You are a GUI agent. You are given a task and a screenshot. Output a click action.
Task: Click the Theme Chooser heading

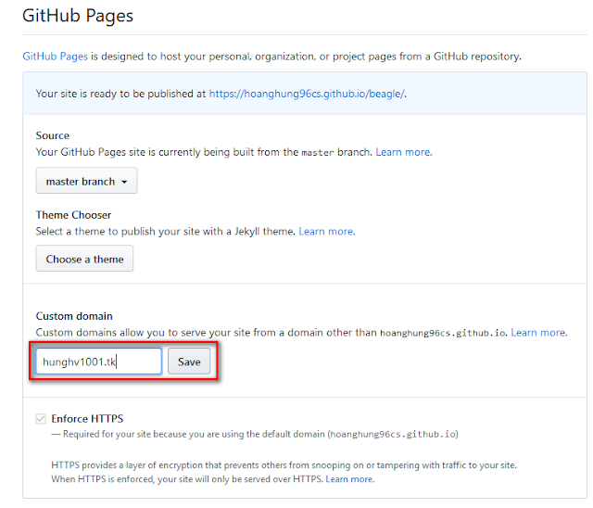[x=73, y=215]
